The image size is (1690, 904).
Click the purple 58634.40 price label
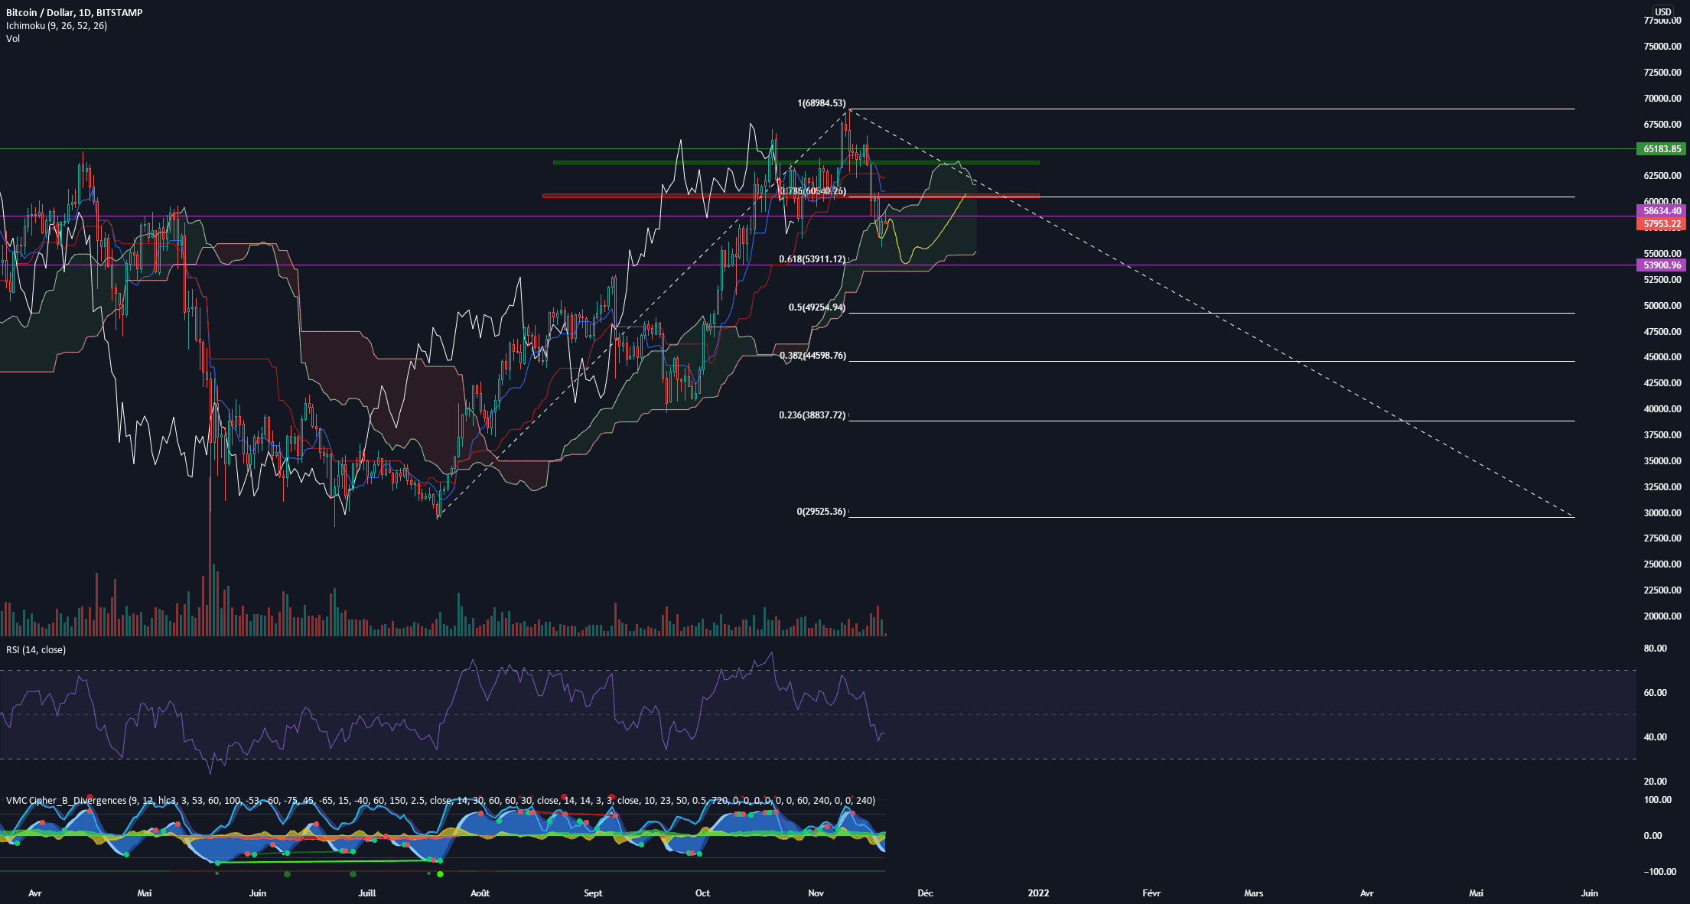coord(1662,211)
